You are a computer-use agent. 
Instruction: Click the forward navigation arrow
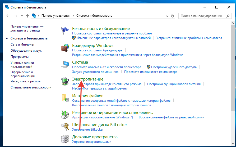coord(16,16)
